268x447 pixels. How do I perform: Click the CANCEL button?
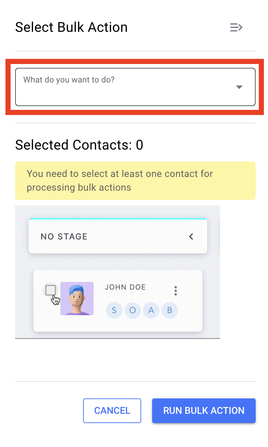pyautogui.click(x=112, y=411)
